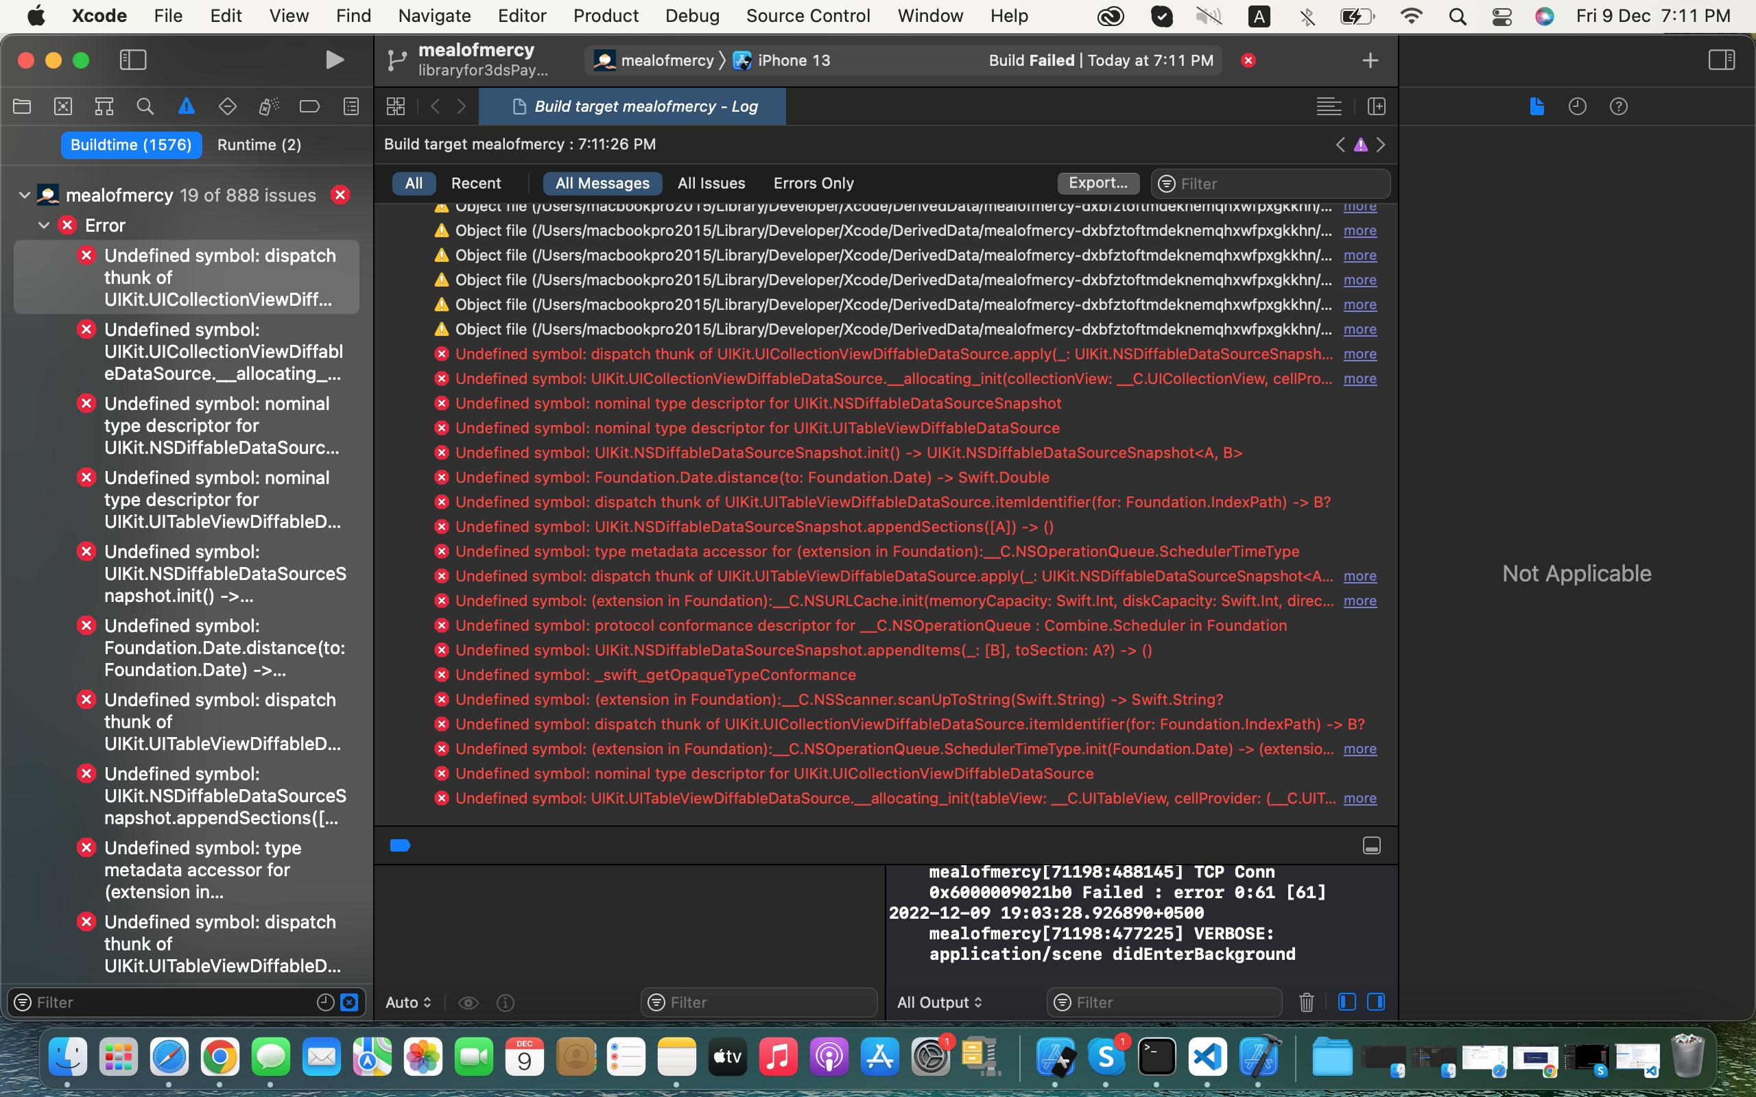Click the clear build error red badge

point(1249,60)
